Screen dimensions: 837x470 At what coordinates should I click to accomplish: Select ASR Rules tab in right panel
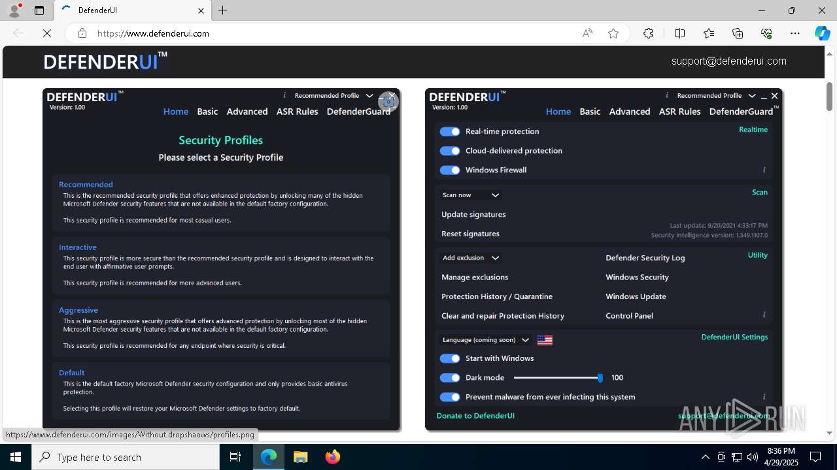680,112
